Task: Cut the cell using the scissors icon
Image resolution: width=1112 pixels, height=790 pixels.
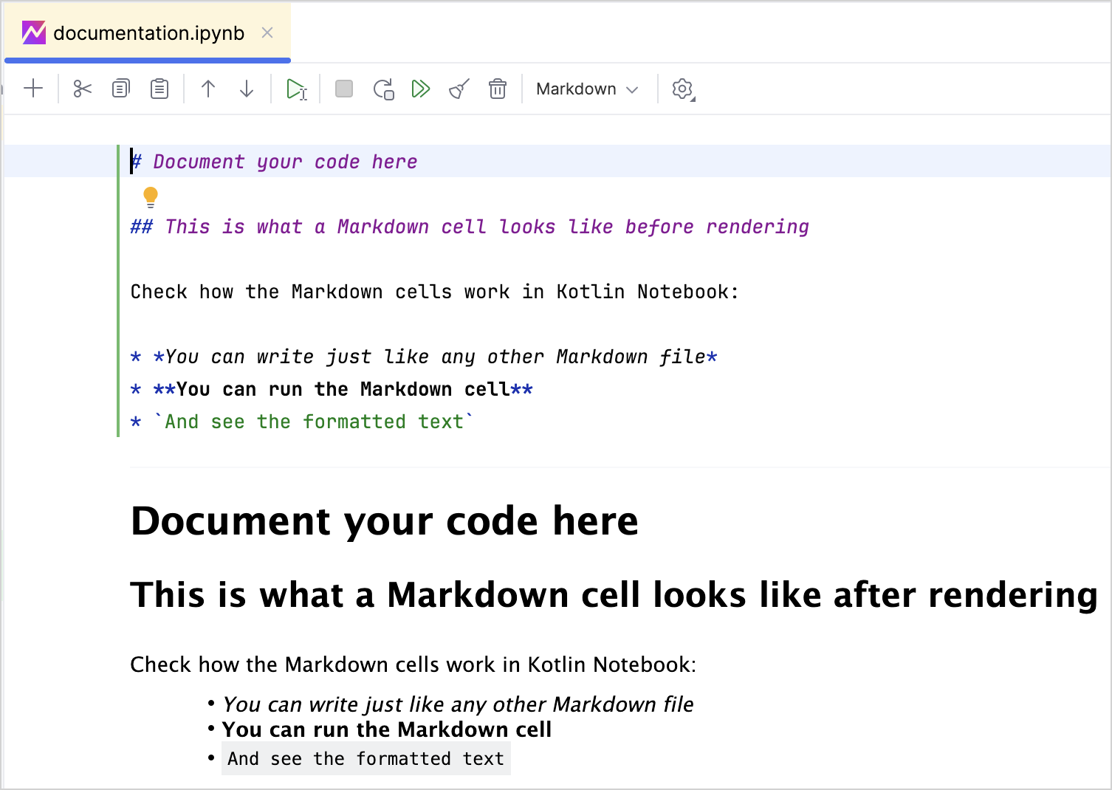Action: pyautogui.click(x=81, y=89)
